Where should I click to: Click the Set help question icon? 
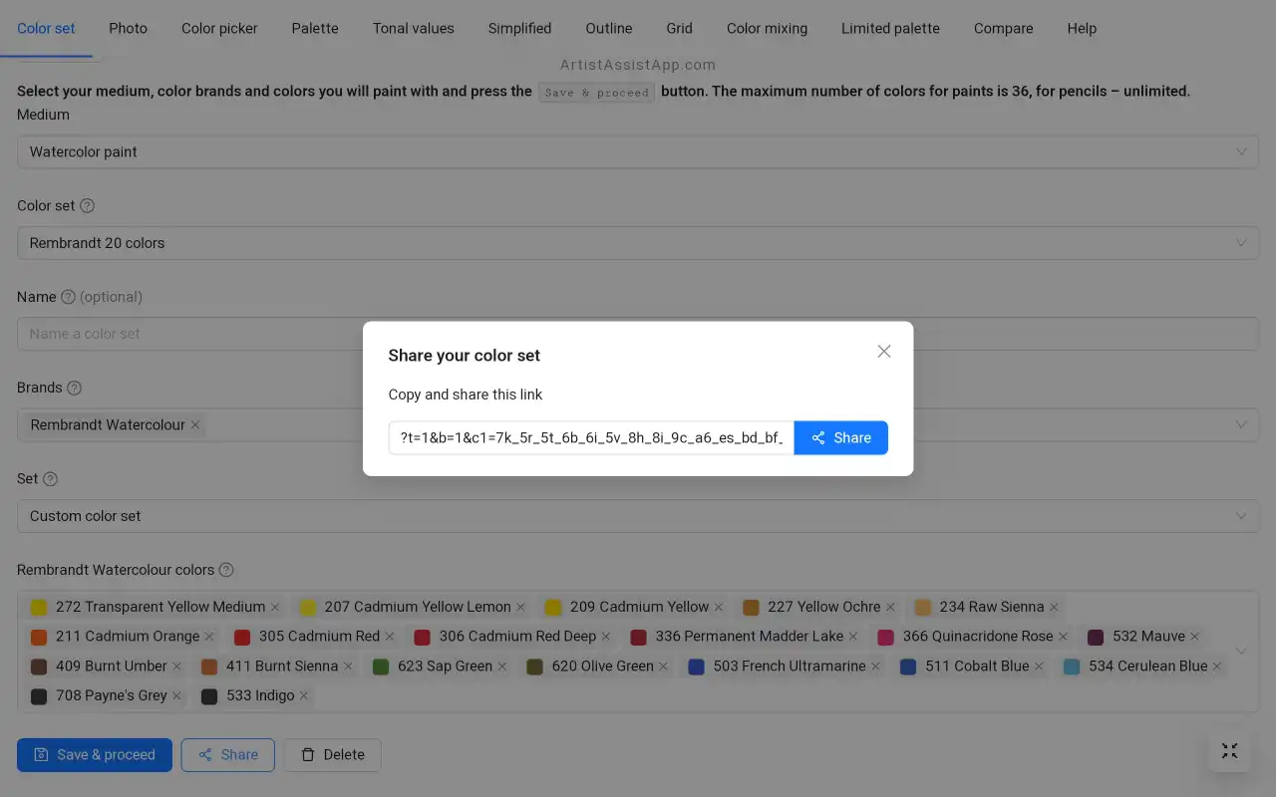click(x=50, y=479)
